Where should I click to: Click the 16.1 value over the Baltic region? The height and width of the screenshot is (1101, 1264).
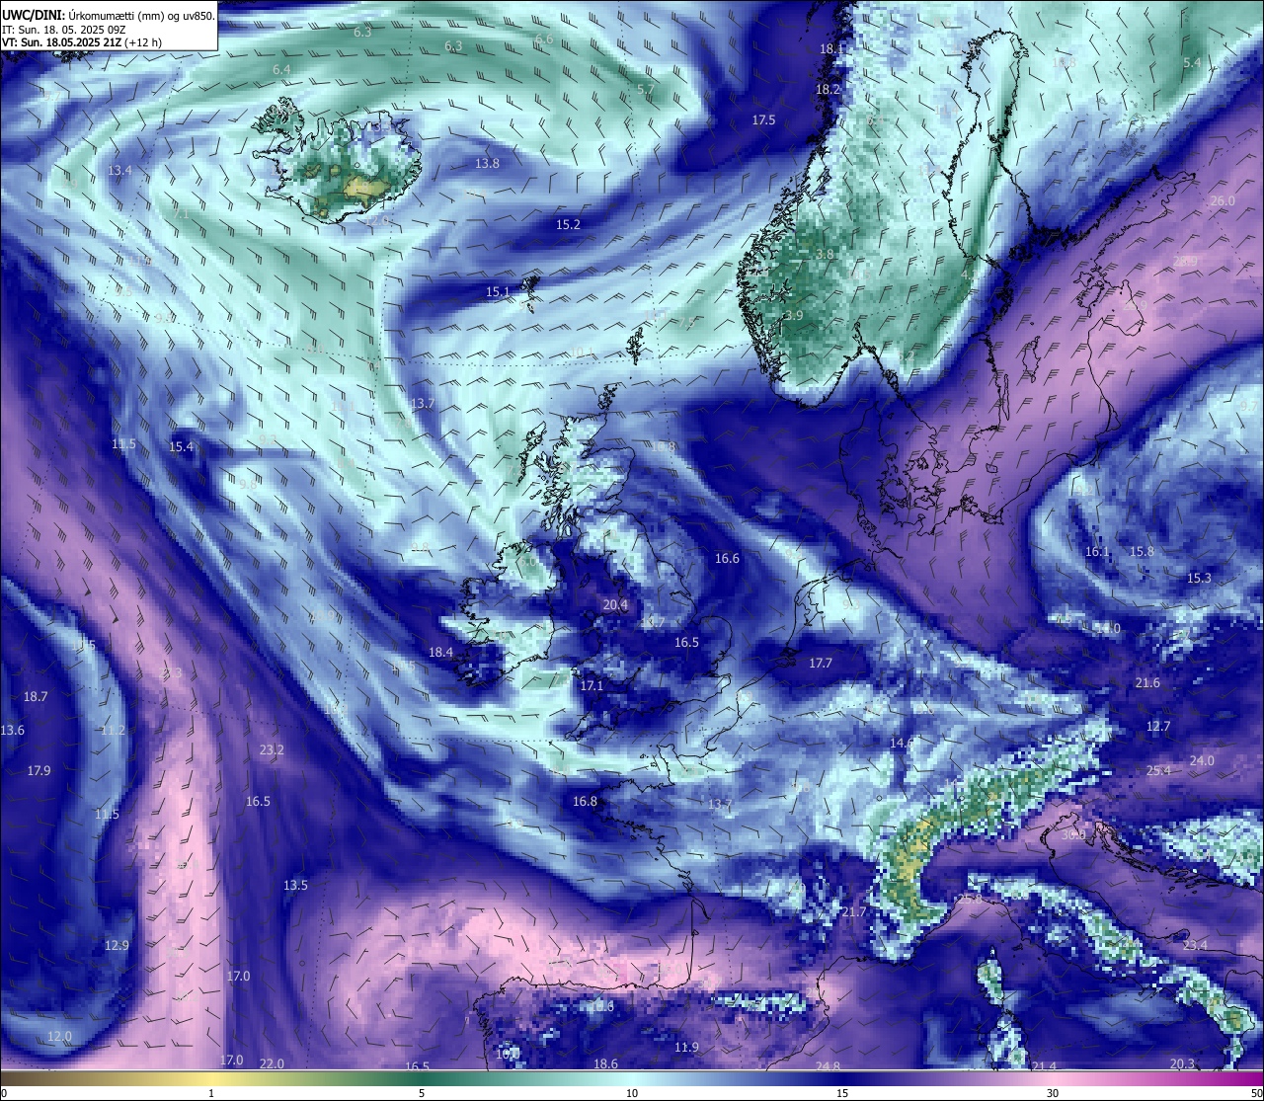click(1097, 553)
